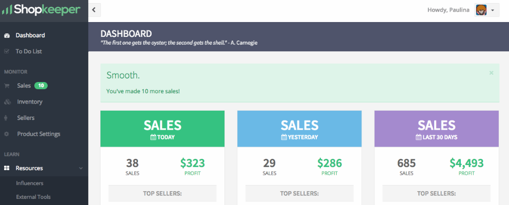Click the $4,493 profit for last 30 days

(x=466, y=163)
